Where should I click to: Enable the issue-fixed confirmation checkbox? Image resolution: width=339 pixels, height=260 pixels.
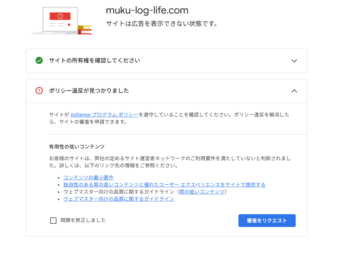point(53,220)
